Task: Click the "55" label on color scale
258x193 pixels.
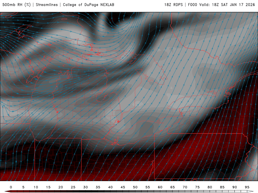Action: pos(148,187)
